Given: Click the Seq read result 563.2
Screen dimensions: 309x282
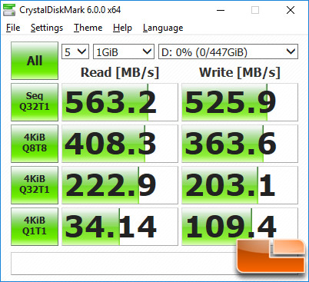Looking at the screenshot, I should click(120, 102).
